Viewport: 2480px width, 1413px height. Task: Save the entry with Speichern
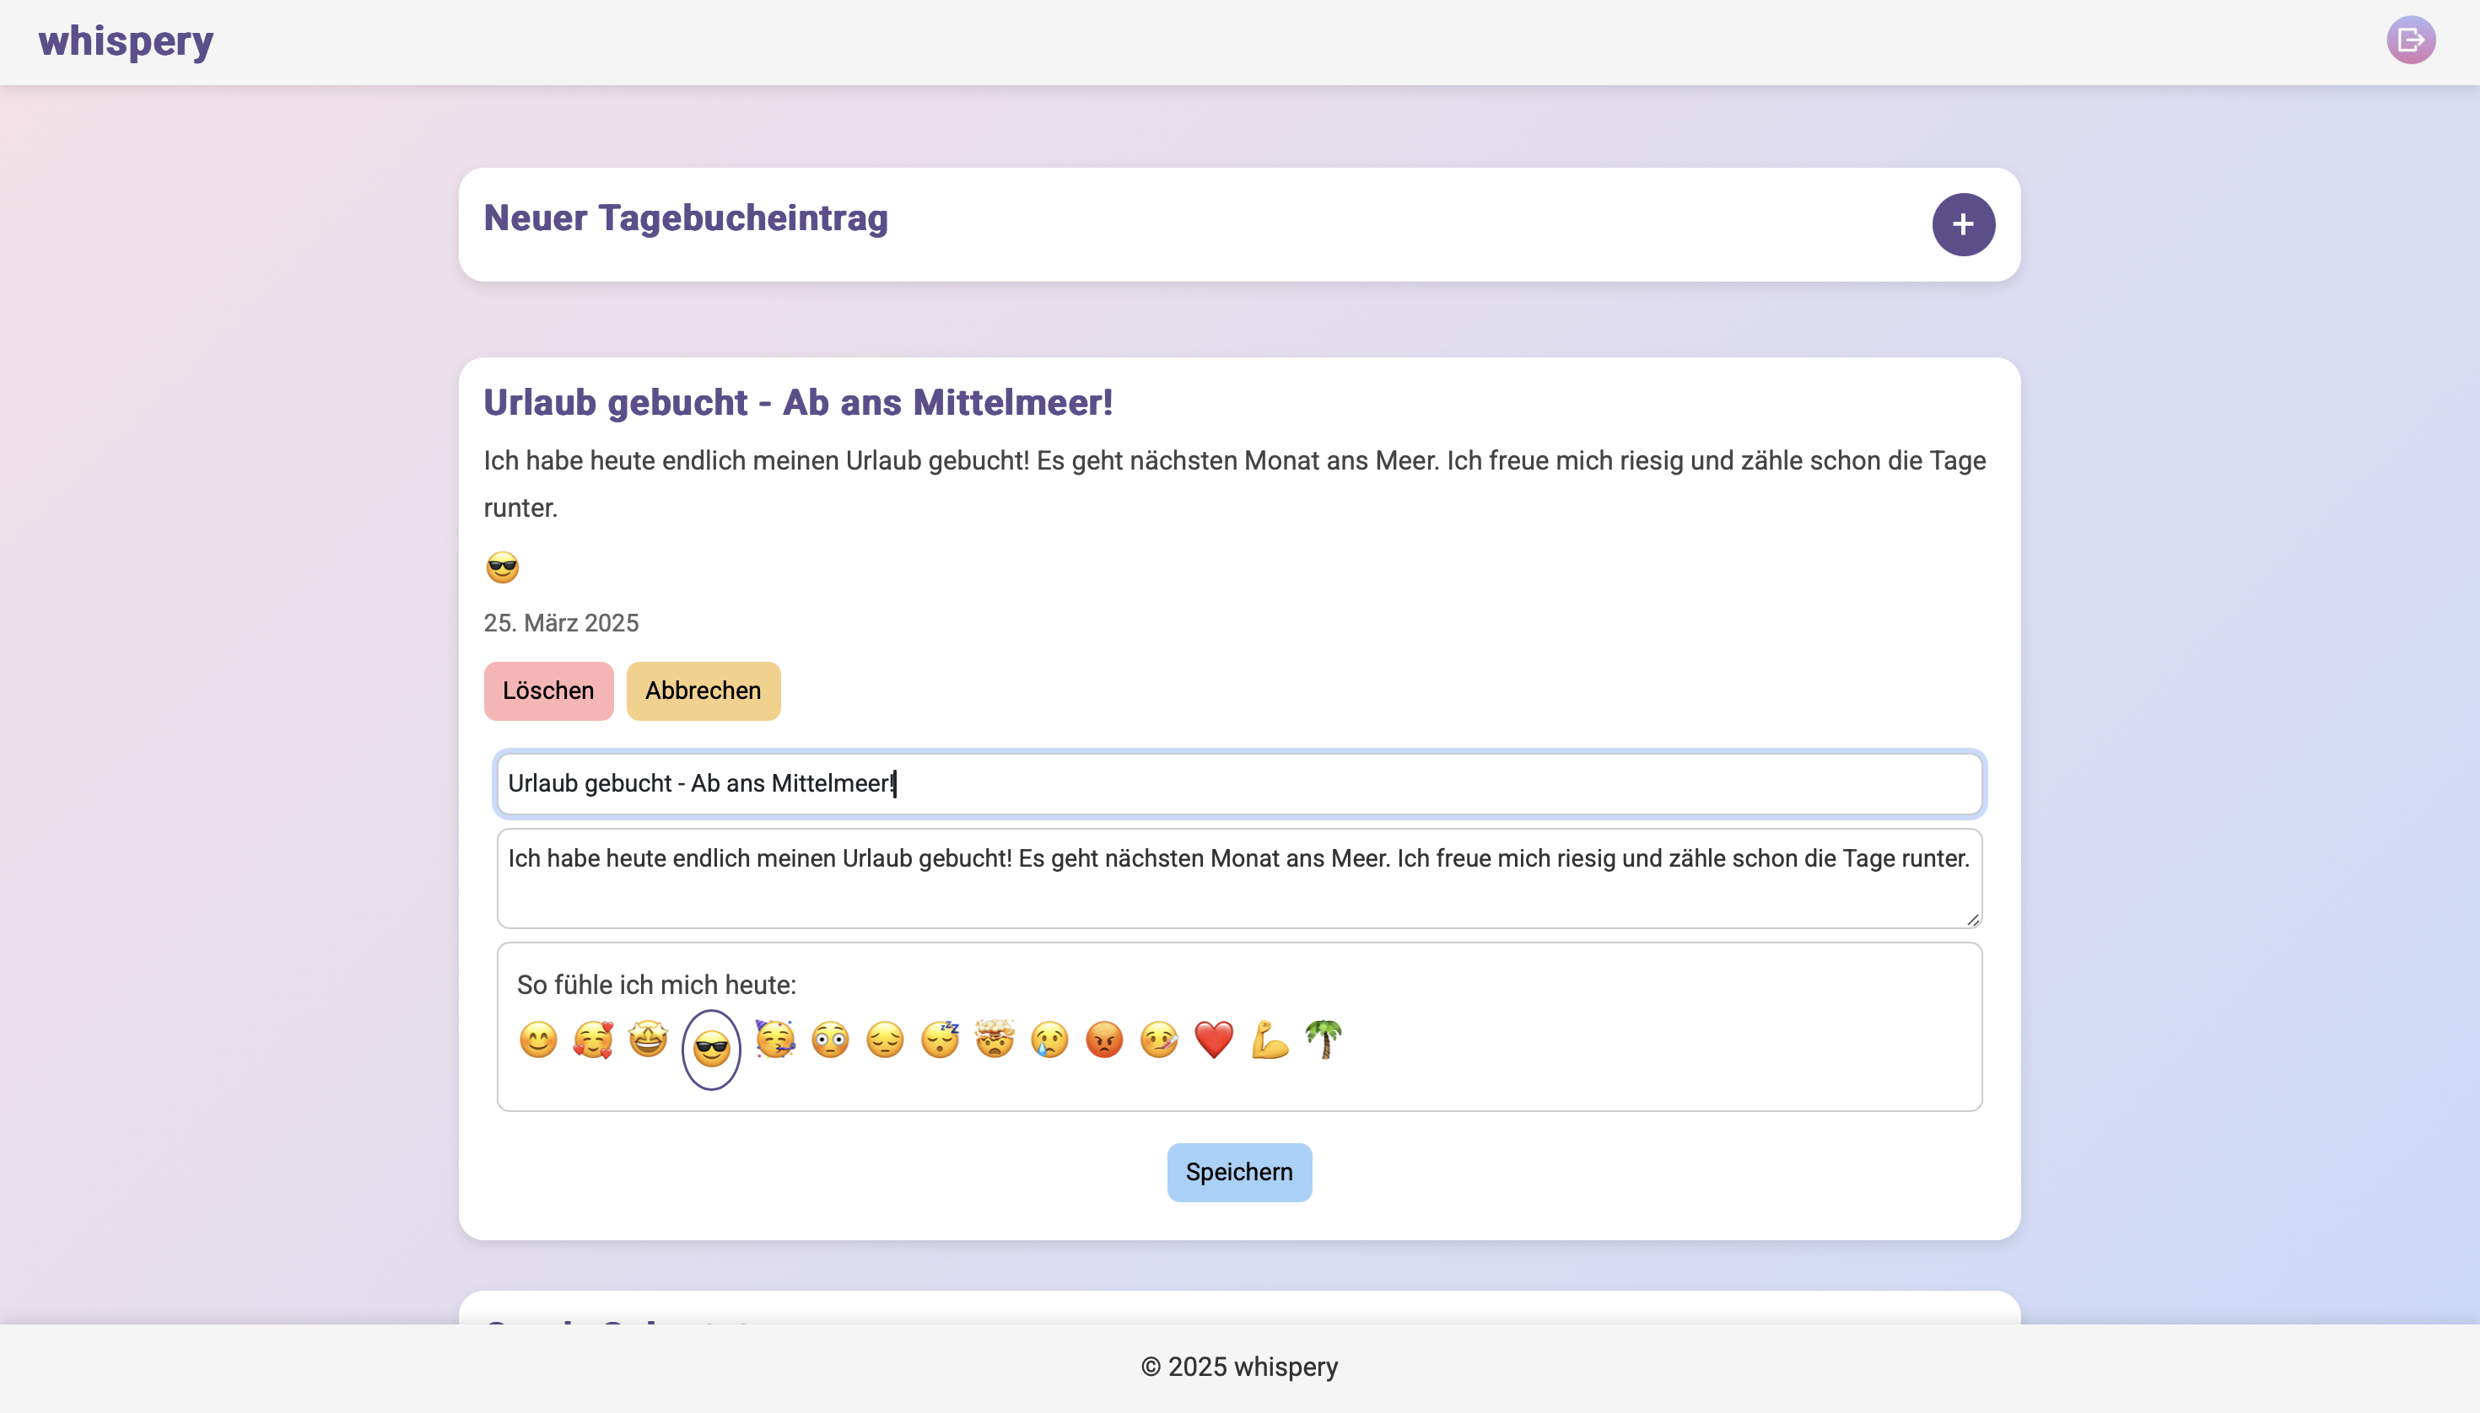coord(1239,1173)
